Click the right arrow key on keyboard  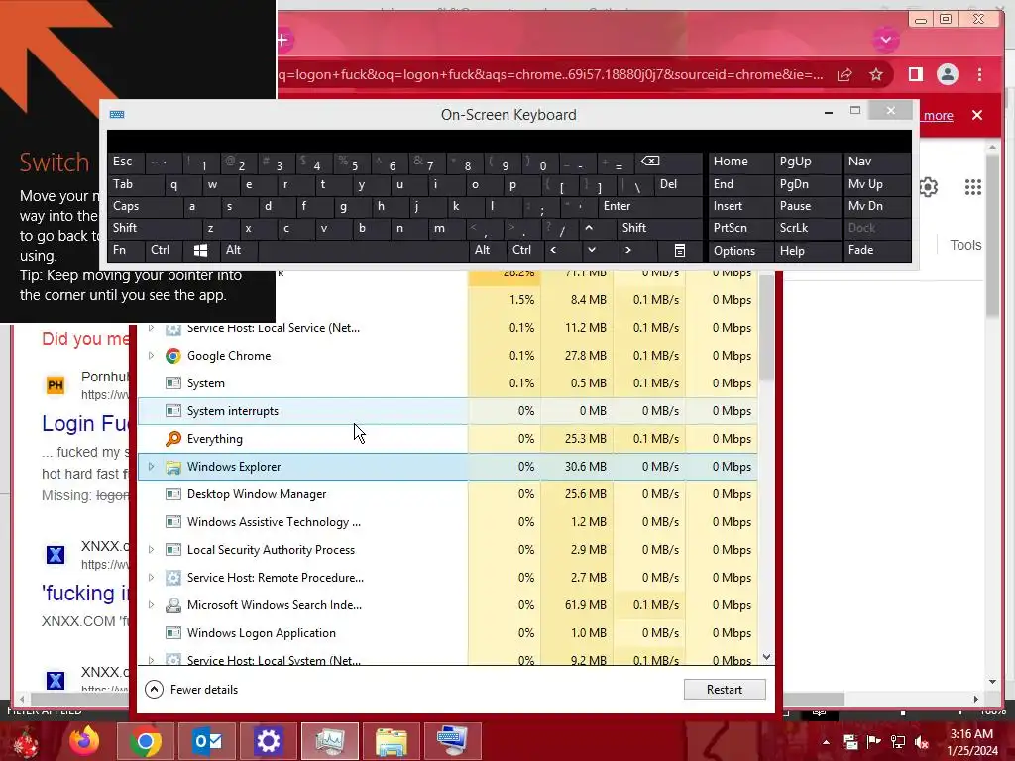click(x=627, y=250)
